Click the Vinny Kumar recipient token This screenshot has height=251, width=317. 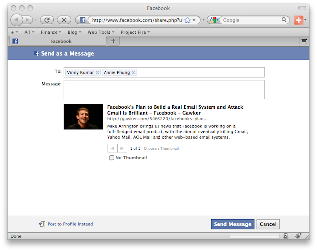coord(83,72)
